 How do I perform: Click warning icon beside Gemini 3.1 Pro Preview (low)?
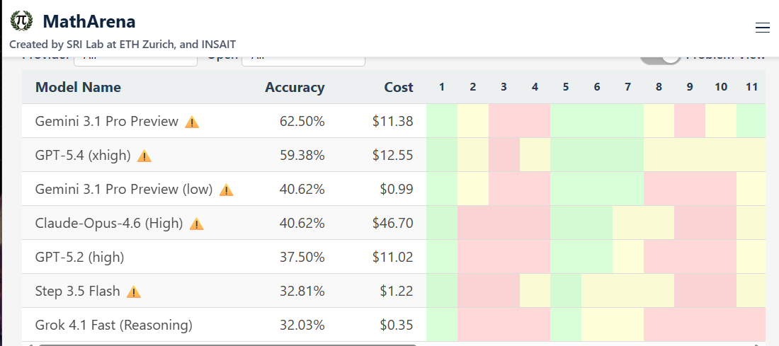pos(226,190)
